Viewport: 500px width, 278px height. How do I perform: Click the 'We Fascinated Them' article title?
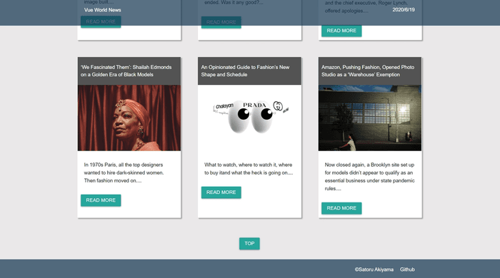(126, 71)
